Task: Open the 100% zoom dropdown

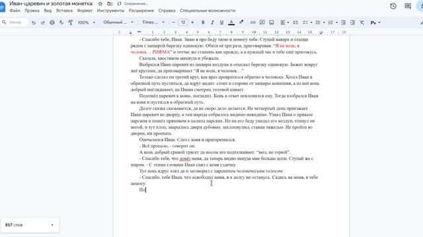Action: 87,22
